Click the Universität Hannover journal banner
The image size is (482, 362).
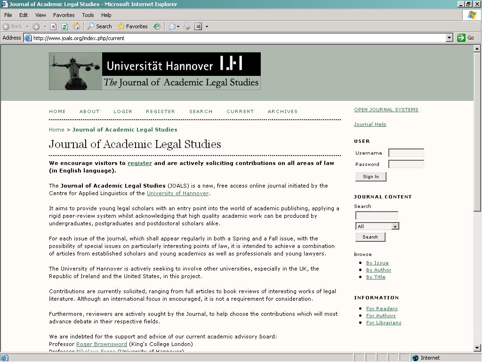(x=154, y=71)
